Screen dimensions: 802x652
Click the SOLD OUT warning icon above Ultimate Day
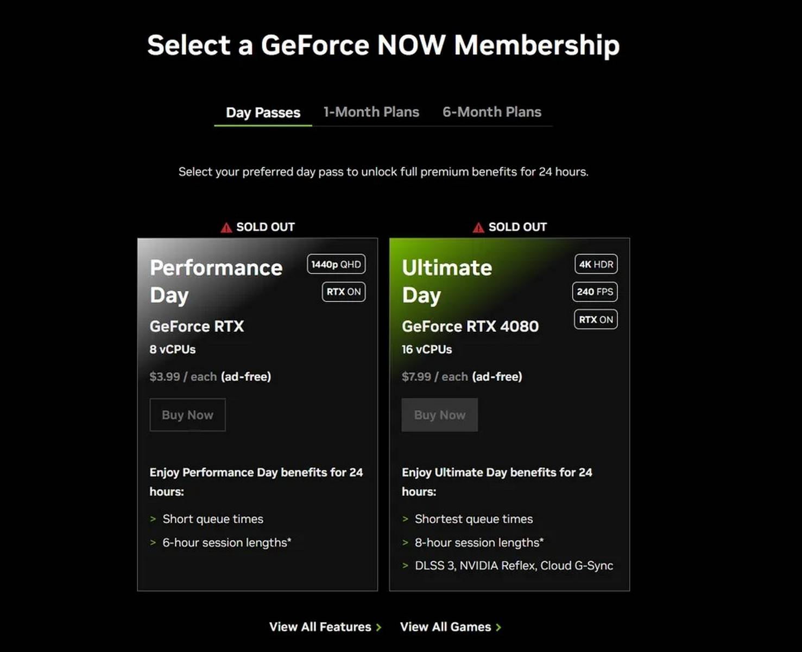(x=478, y=227)
